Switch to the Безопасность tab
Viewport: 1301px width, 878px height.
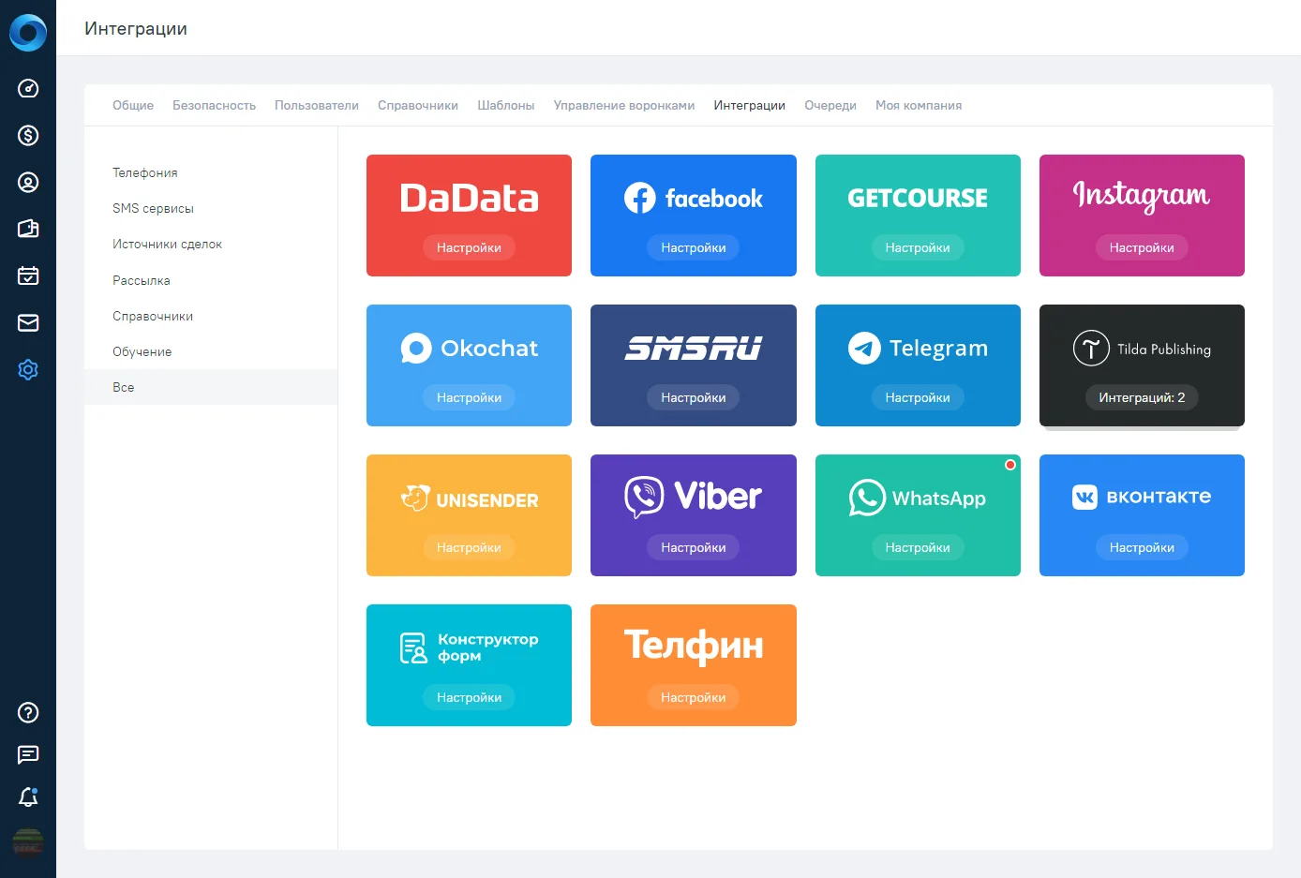pyautogui.click(x=214, y=106)
